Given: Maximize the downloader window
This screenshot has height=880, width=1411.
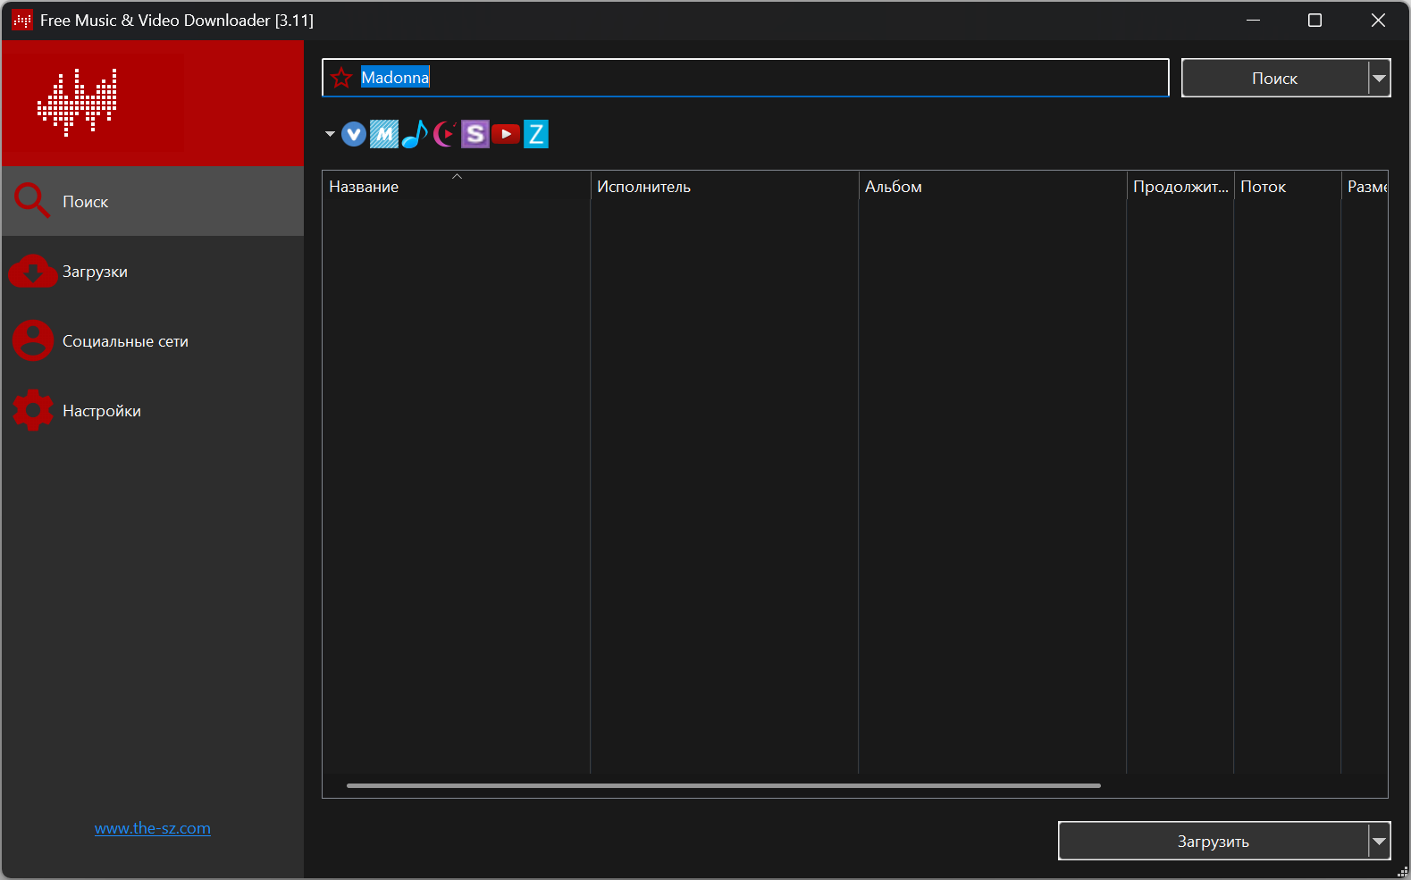Looking at the screenshot, I should [x=1314, y=20].
